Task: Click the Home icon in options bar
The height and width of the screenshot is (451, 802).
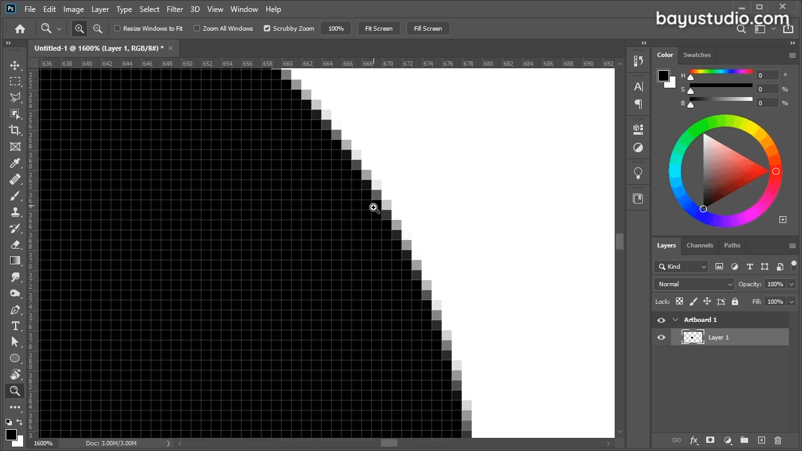Action: click(20, 28)
